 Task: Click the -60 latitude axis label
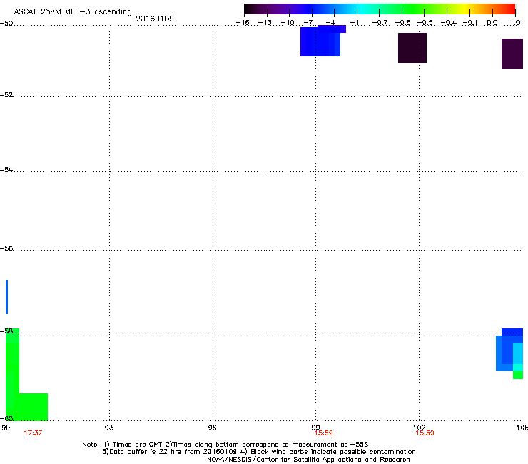[6, 418]
